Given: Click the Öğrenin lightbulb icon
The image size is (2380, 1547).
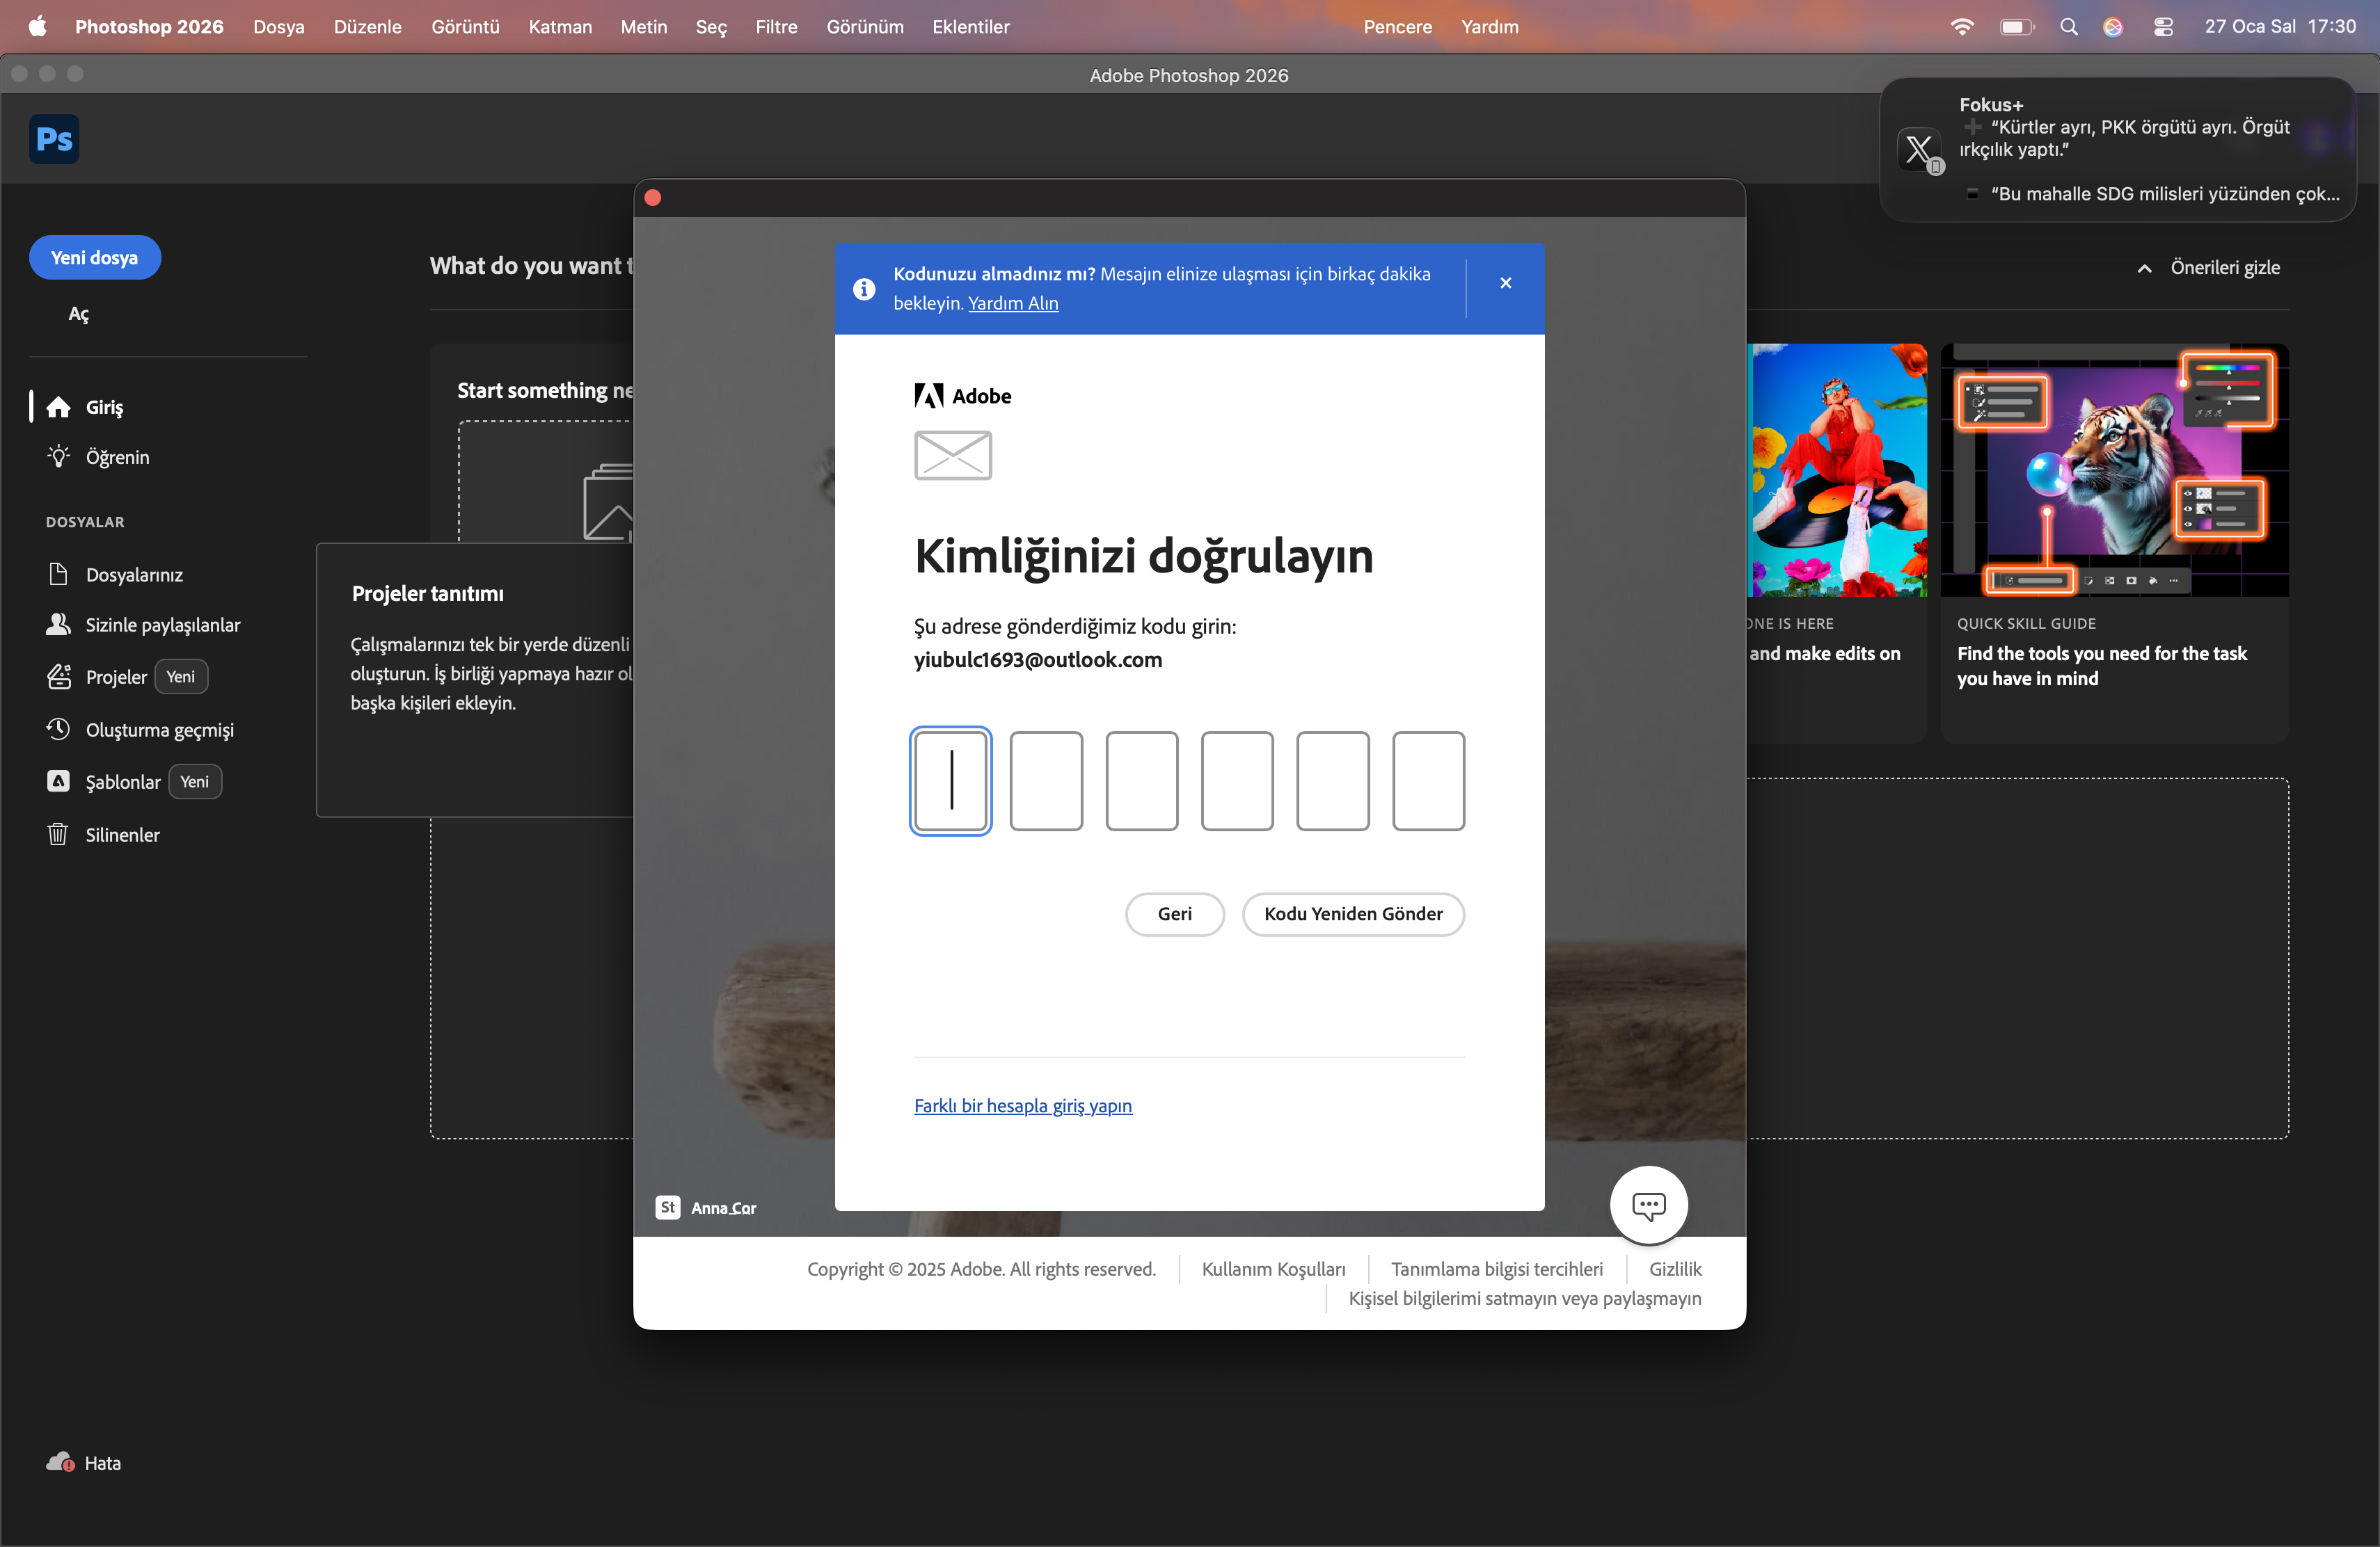Looking at the screenshot, I should point(59,457).
